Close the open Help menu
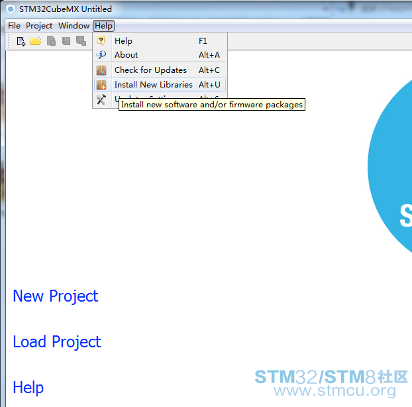 103,26
